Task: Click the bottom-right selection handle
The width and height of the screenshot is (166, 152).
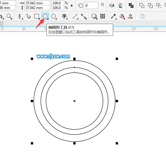Action: 117,143
